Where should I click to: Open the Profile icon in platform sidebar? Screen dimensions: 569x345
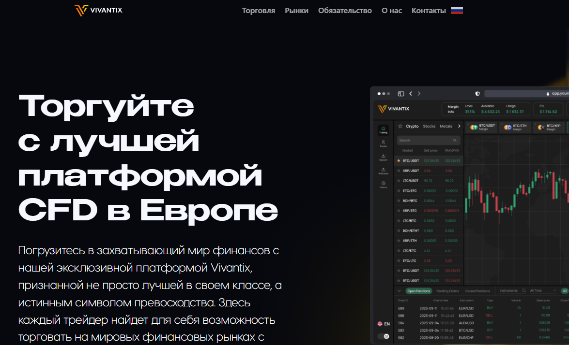pyautogui.click(x=383, y=143)
